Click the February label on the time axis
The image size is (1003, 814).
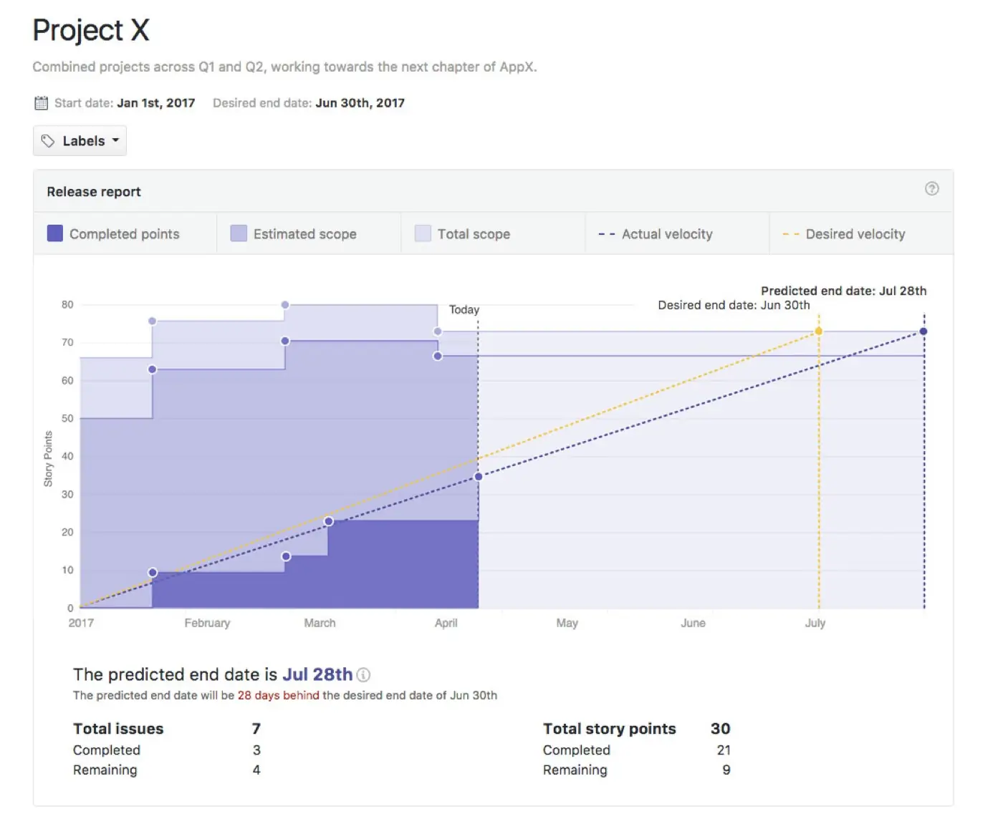(207, 624)
